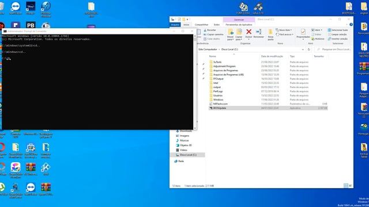Screen dimensions: 369x207
Task: Collapse the ribbon with the chevron
Action: pyautogui.click(x=347, y=24)
